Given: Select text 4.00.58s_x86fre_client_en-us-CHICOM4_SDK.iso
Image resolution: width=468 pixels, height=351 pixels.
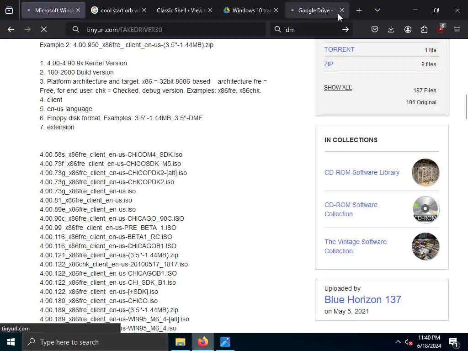Looking at the screenshot, I should (111, 154).
